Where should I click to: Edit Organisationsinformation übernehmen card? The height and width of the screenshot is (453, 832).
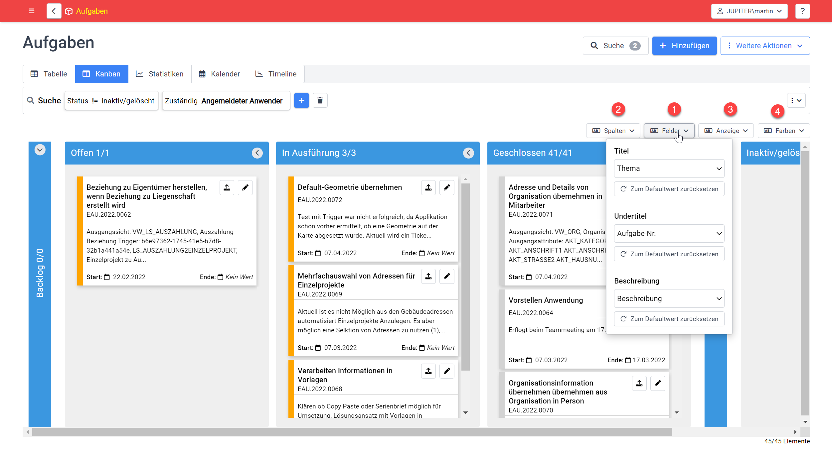tap(658, 384)
